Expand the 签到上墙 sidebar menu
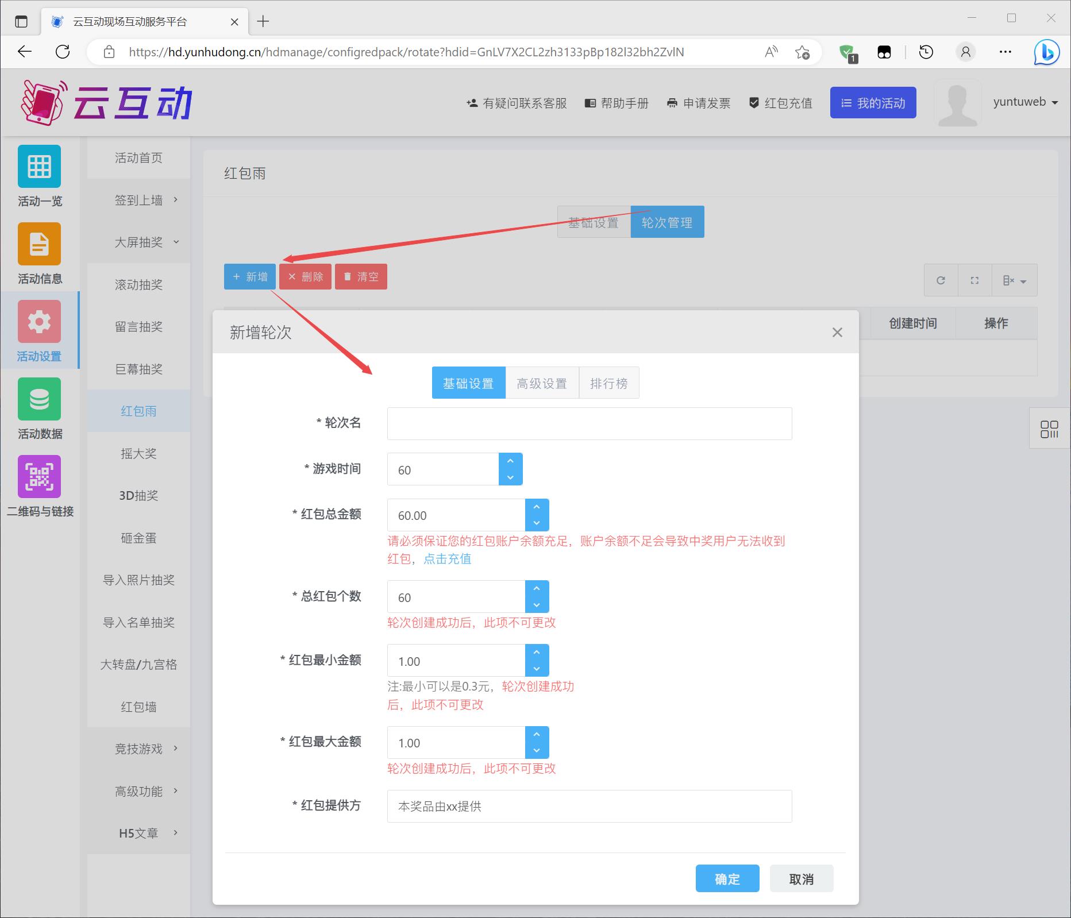 (x=138, y=200)
